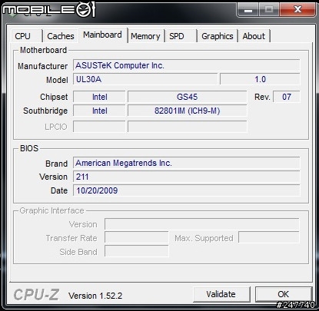Click the disabled maximize window button
Image resolution: width=319 pixels, height=311 pixels.
(x=269, y=9)
